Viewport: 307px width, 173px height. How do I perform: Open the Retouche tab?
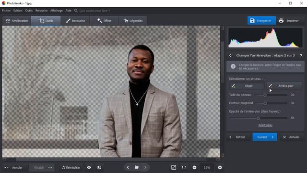tap(75, 21)
